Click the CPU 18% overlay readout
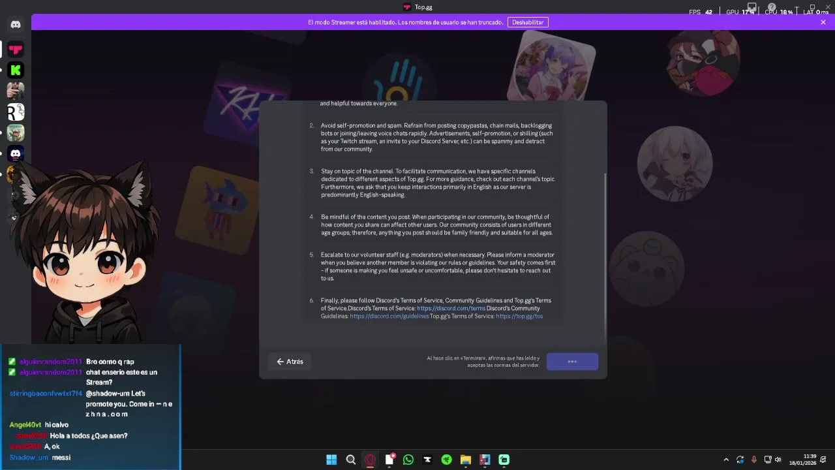The height and width of the screenshot is (470, 835). [779, 12]
